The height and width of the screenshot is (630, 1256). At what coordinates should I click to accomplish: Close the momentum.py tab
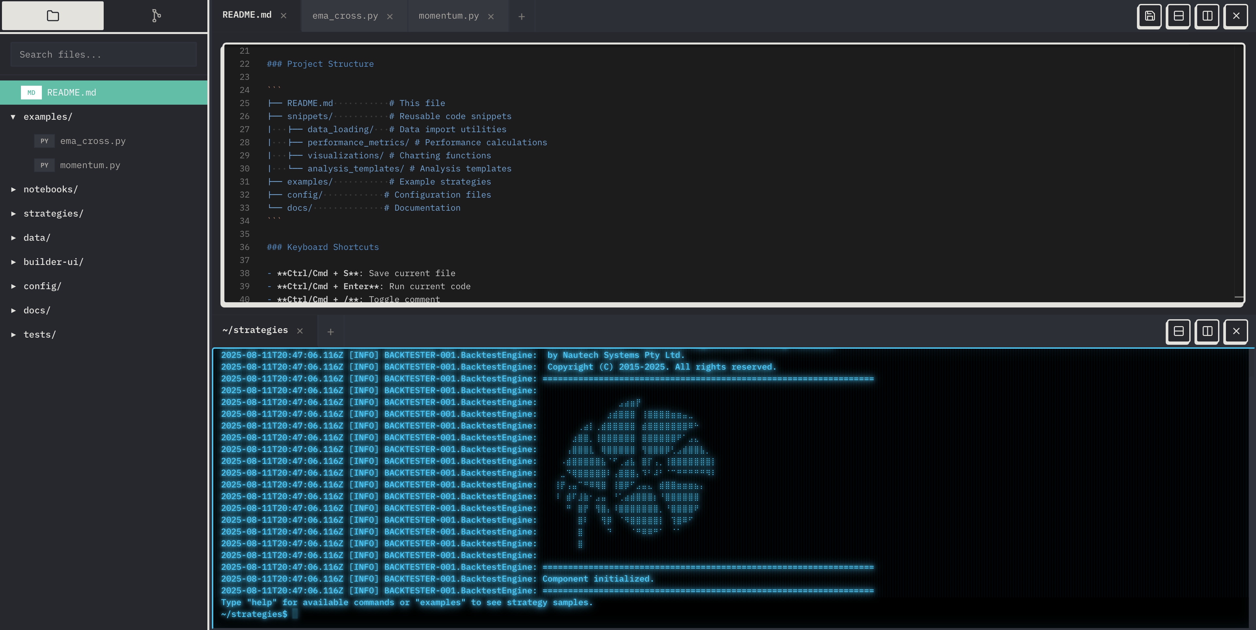point(491,17)
